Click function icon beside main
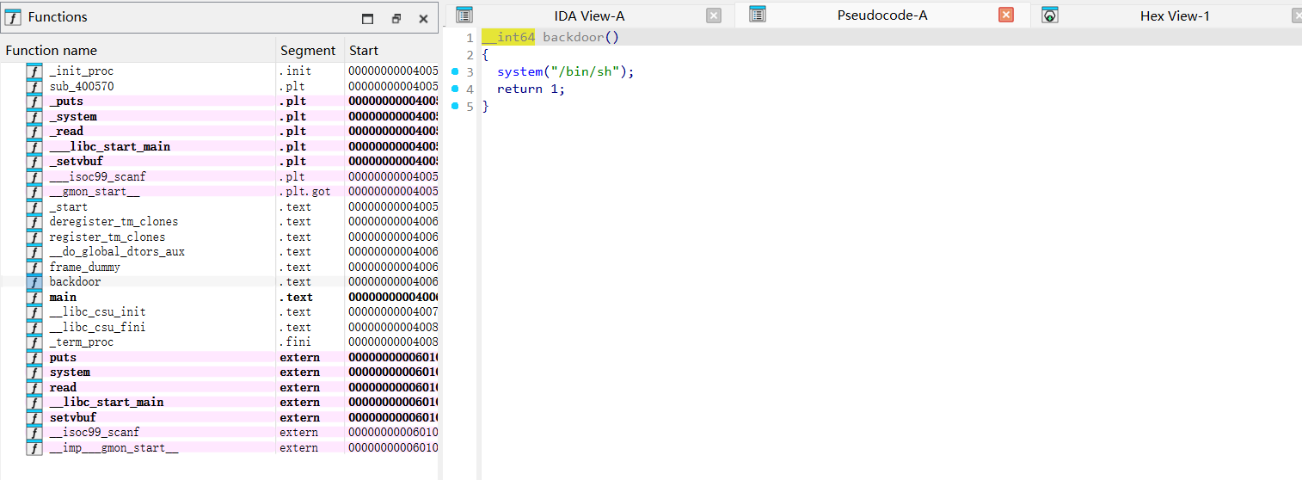The image size is (1302, 480). [x=34, y=297]
